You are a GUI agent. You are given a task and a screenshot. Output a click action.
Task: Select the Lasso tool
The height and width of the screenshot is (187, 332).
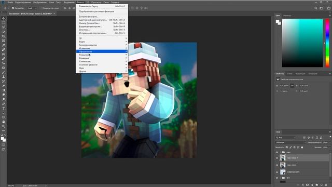4,27
